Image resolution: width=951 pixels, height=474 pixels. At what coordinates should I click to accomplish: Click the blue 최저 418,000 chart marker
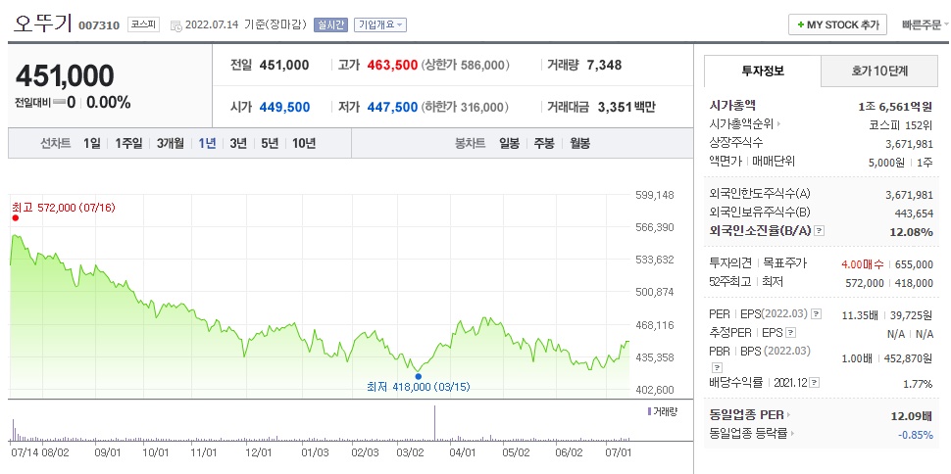418,376
